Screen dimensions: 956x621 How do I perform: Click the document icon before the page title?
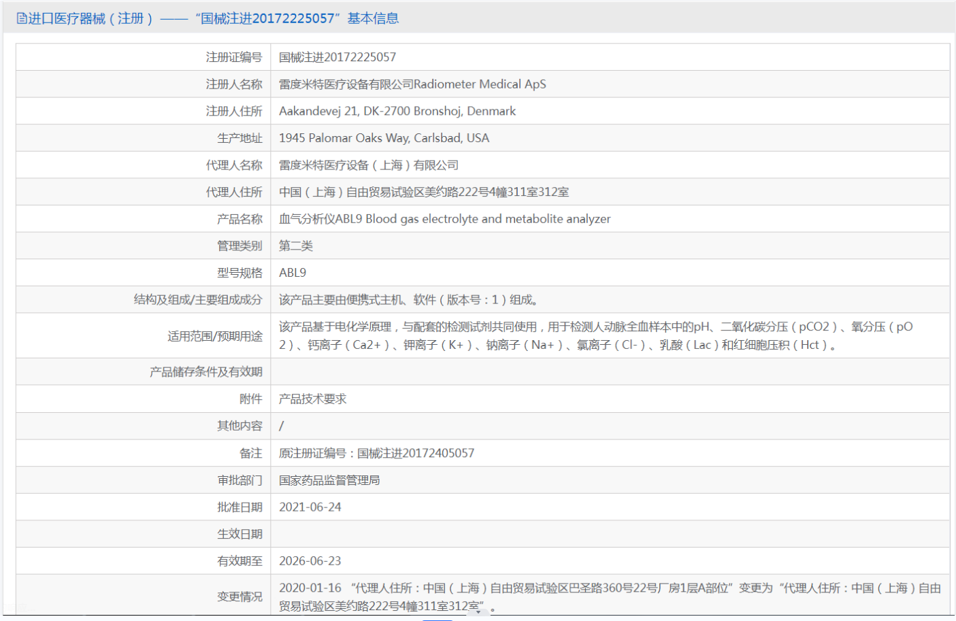(22, 18)
